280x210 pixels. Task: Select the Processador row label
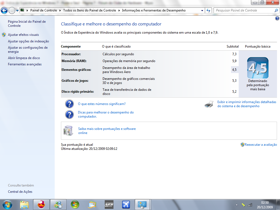(x=71, y=54)
